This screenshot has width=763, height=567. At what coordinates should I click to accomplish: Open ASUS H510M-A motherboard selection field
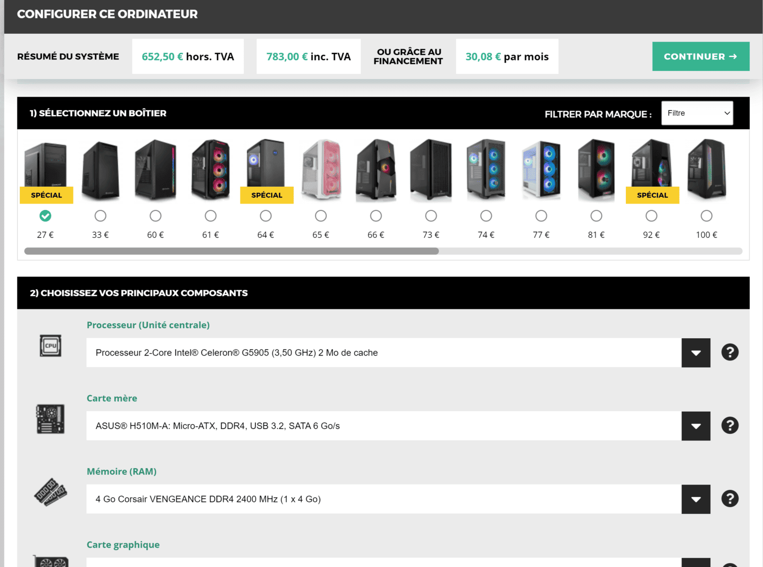[384, 426]
